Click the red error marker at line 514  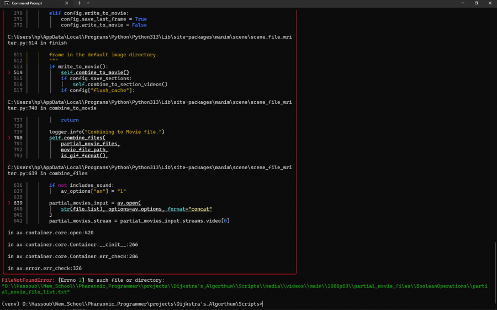pos(9,72)
